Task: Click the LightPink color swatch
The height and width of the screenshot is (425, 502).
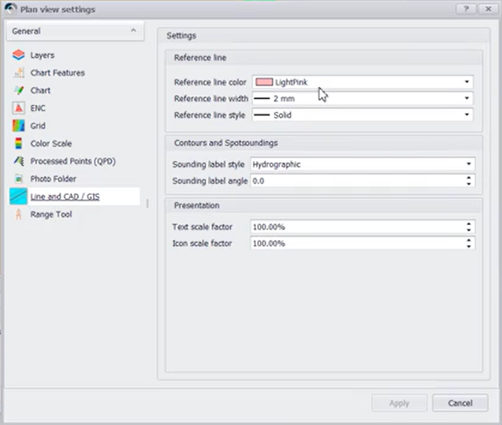Action: pyautogui.click(x=264, y=83)
